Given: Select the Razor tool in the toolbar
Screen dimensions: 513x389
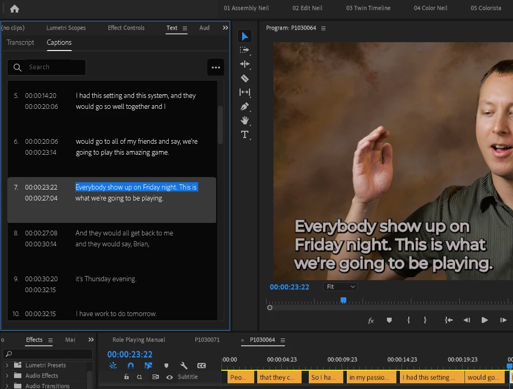Looking at the screenshot, I should pyautogui.click(x=245, y=78).
